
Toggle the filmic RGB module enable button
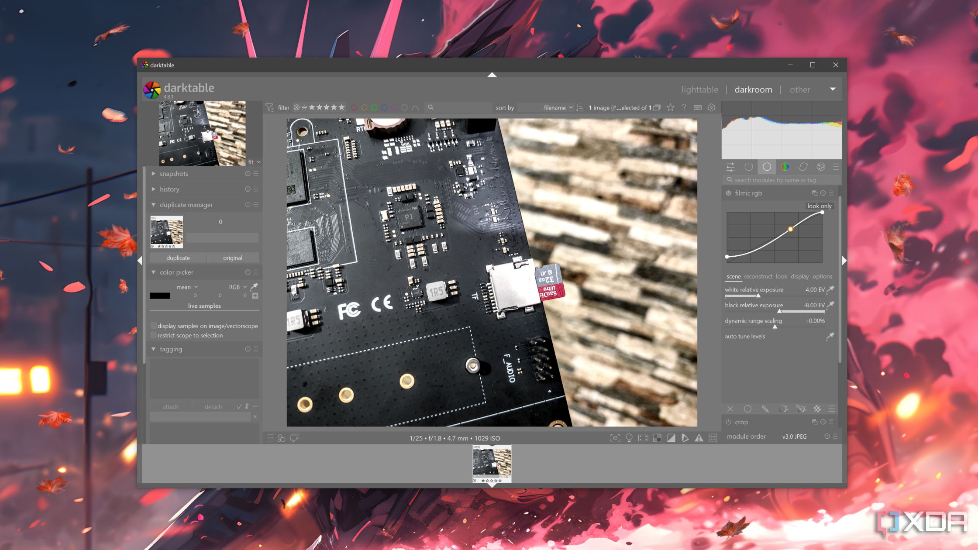pos(729,193)
